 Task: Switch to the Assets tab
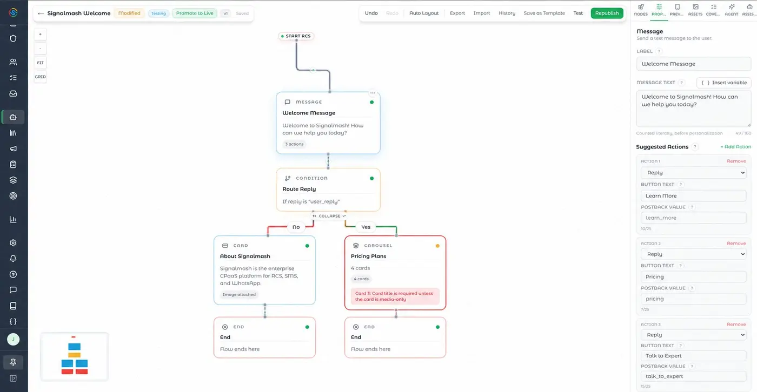(x=695, y=10)
